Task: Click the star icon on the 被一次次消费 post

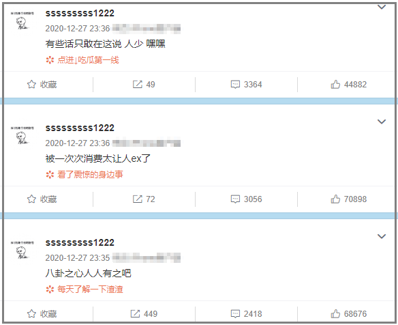Action: [x=31, y=199]
